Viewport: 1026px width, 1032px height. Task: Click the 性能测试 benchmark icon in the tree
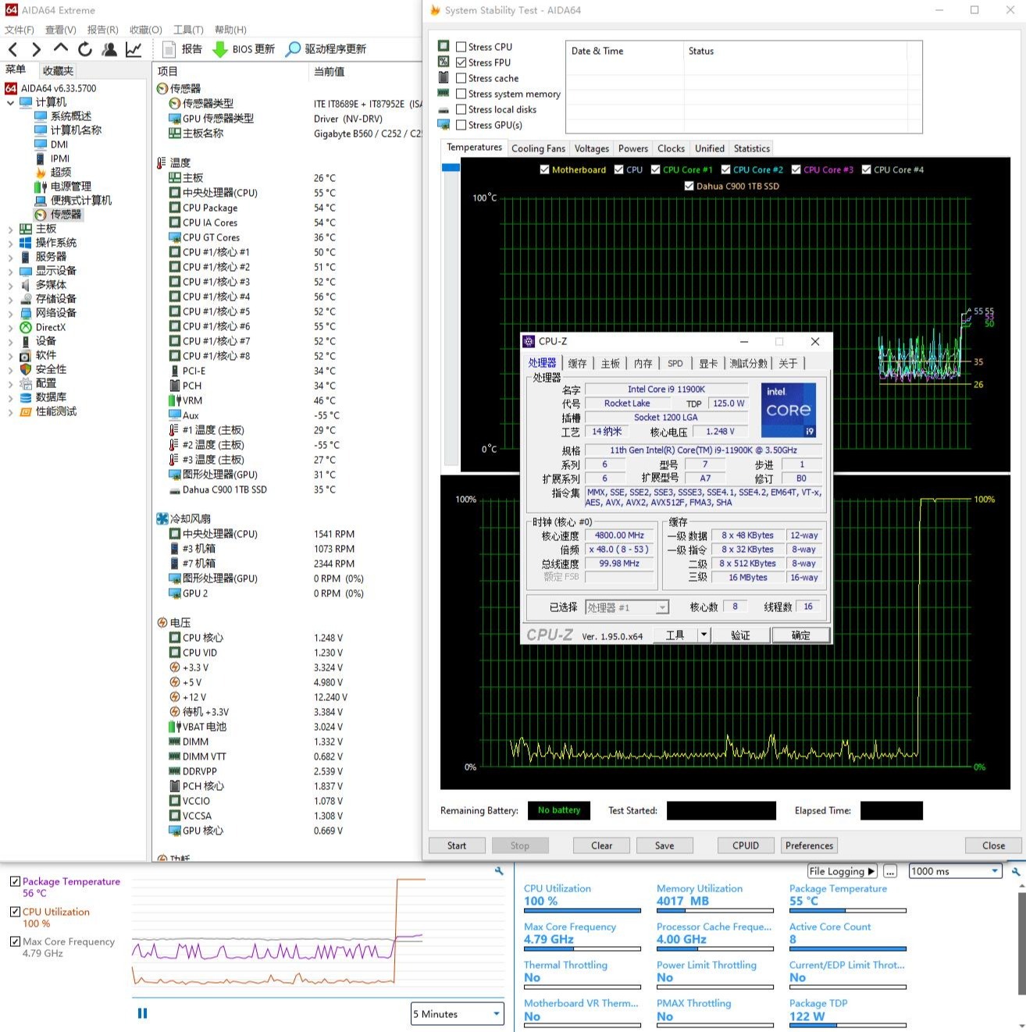pos(26,411)
